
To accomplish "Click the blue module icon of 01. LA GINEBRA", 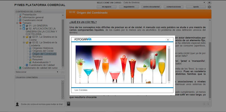I will [24, 26].
